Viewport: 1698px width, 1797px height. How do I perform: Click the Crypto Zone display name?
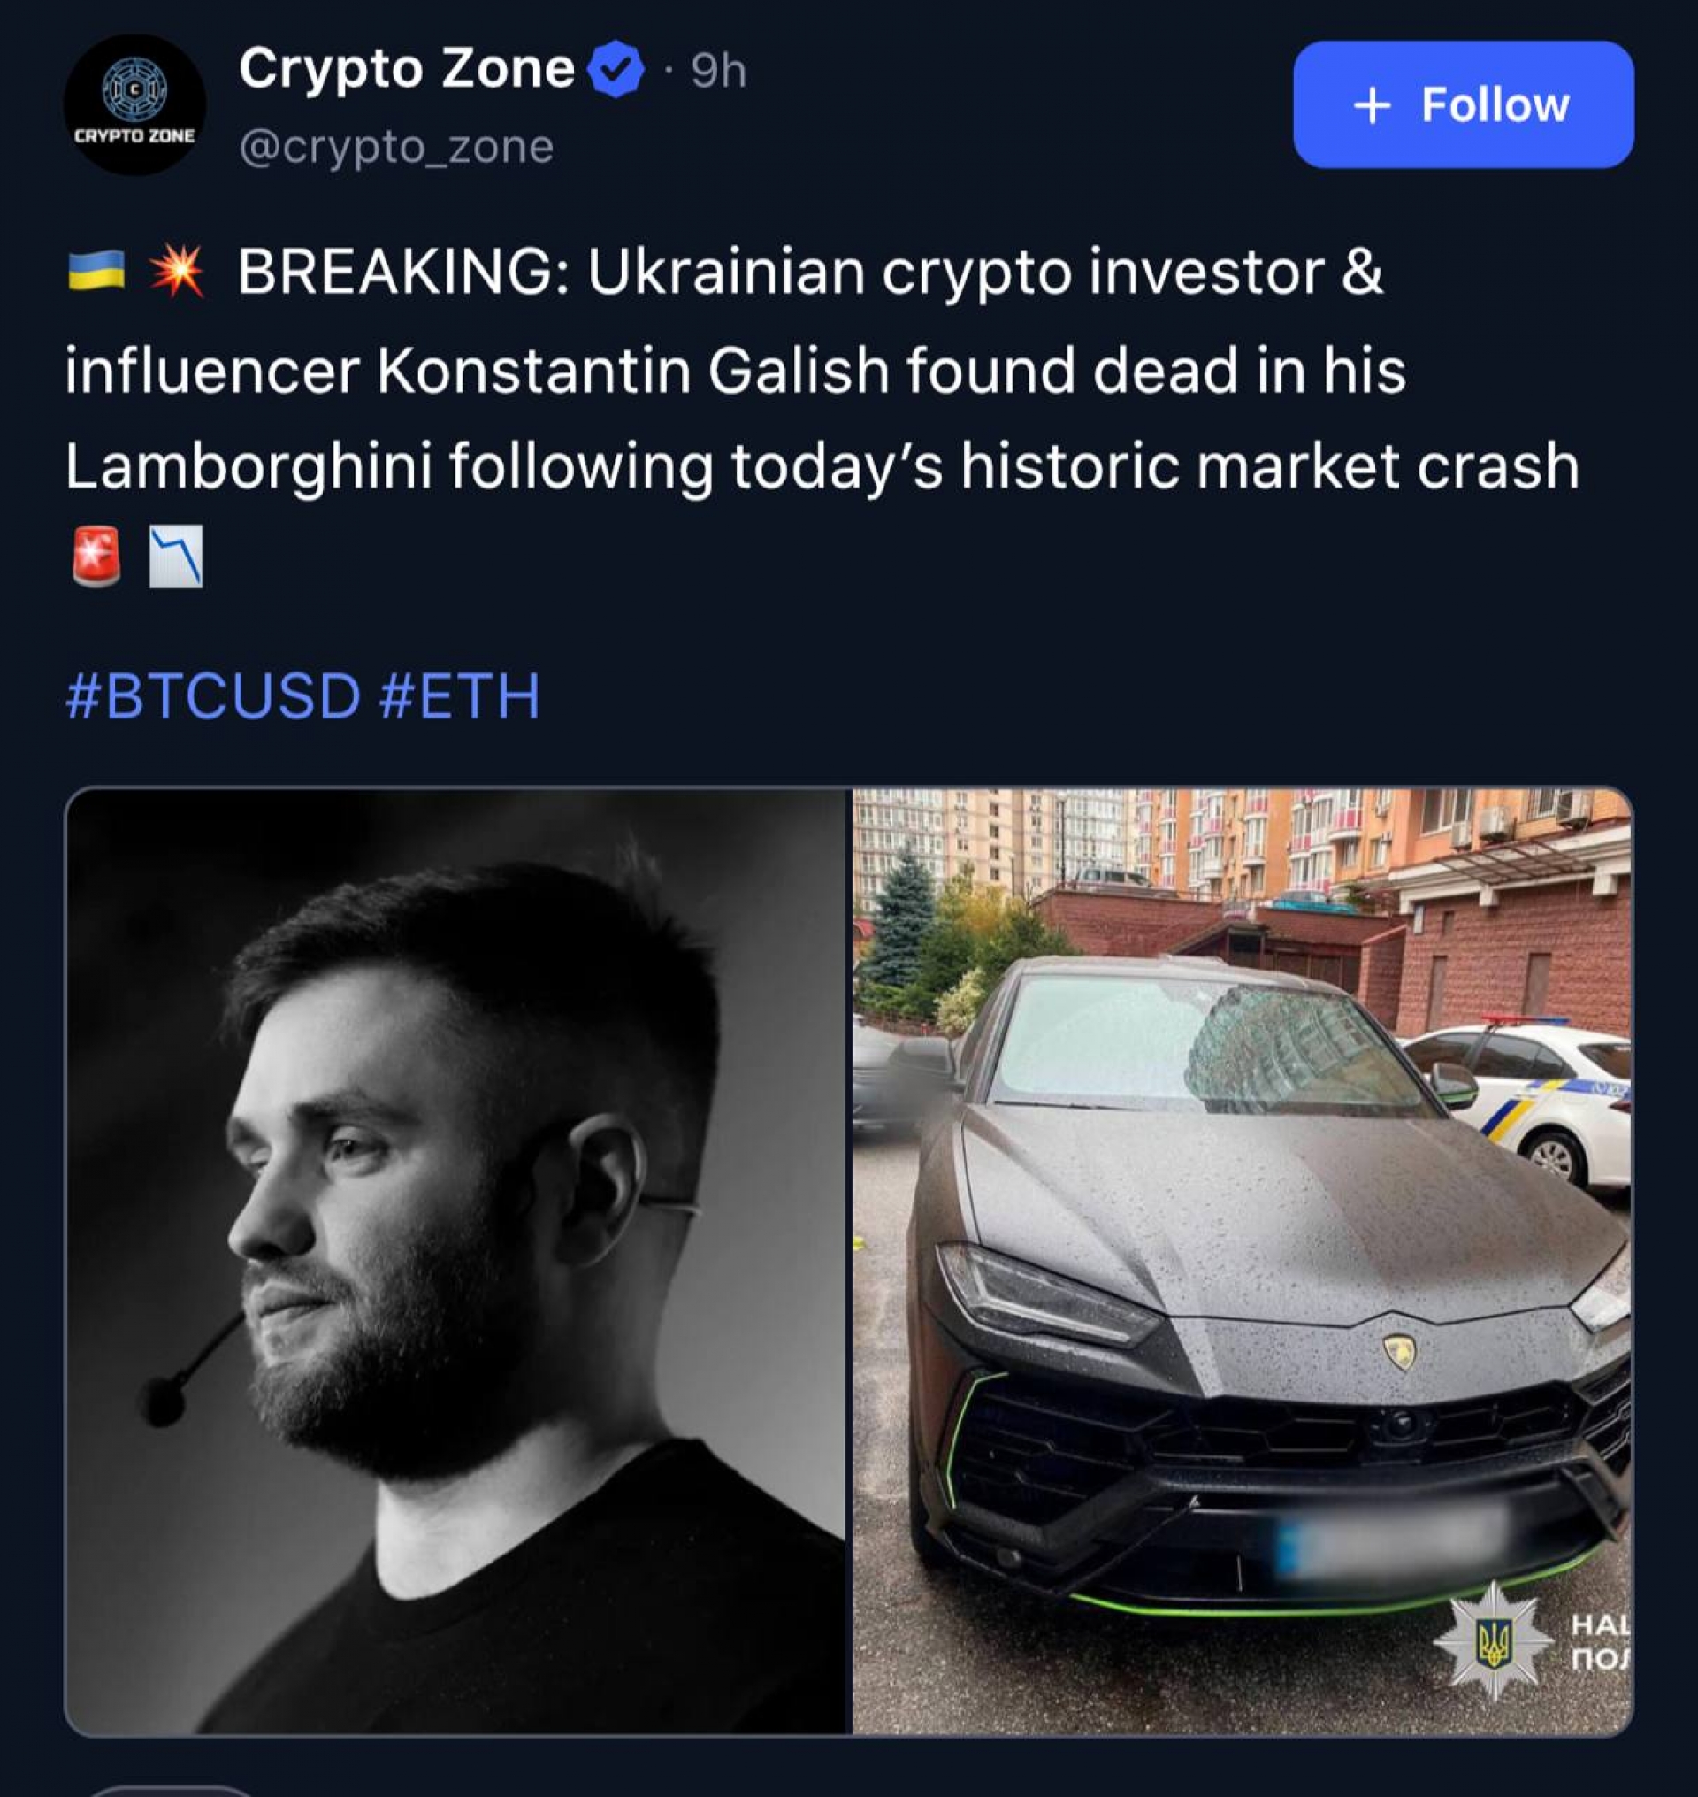coord(407,68)
